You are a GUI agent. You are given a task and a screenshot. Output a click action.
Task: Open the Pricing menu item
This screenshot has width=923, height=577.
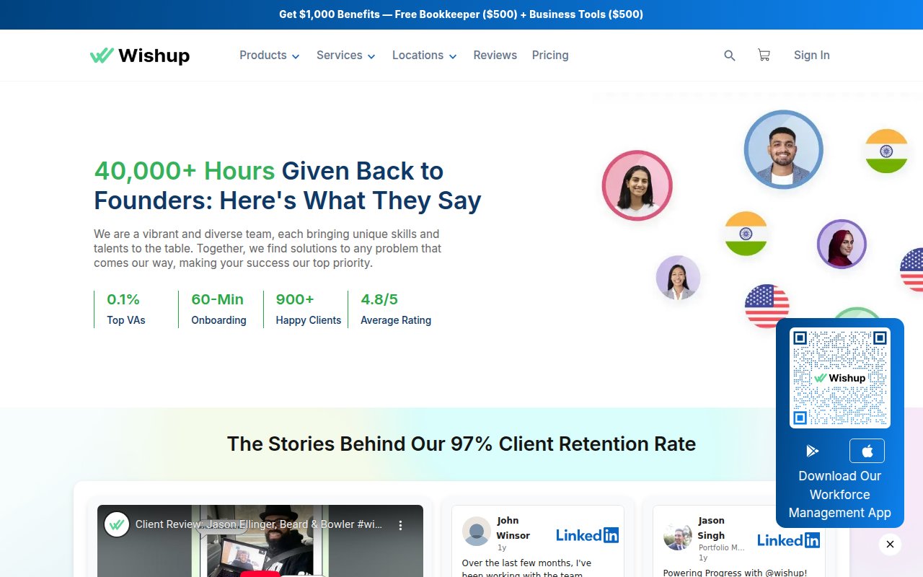pos(550,55)
